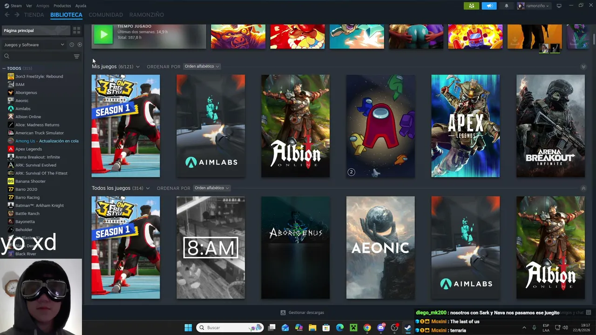Open the ramonziño account dropdown
Image resolution: width=596 pixels, height=335 pixels.
pos(534,6)
